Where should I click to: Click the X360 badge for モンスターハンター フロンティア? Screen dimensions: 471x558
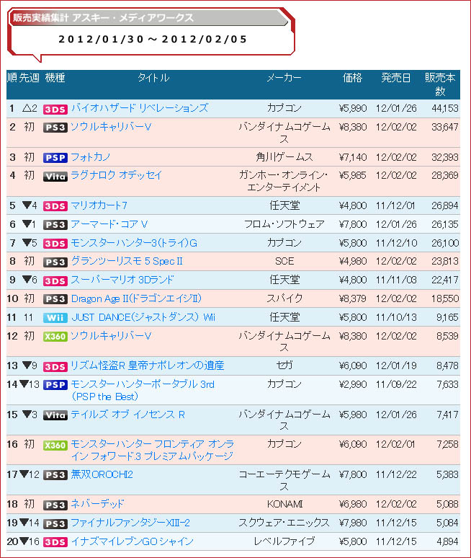[x=55, y=446]
